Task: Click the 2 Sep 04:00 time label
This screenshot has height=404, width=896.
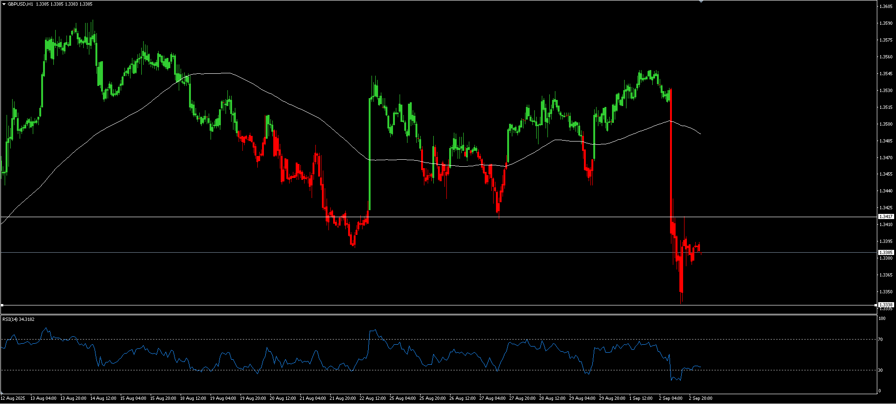Action: 671,398
